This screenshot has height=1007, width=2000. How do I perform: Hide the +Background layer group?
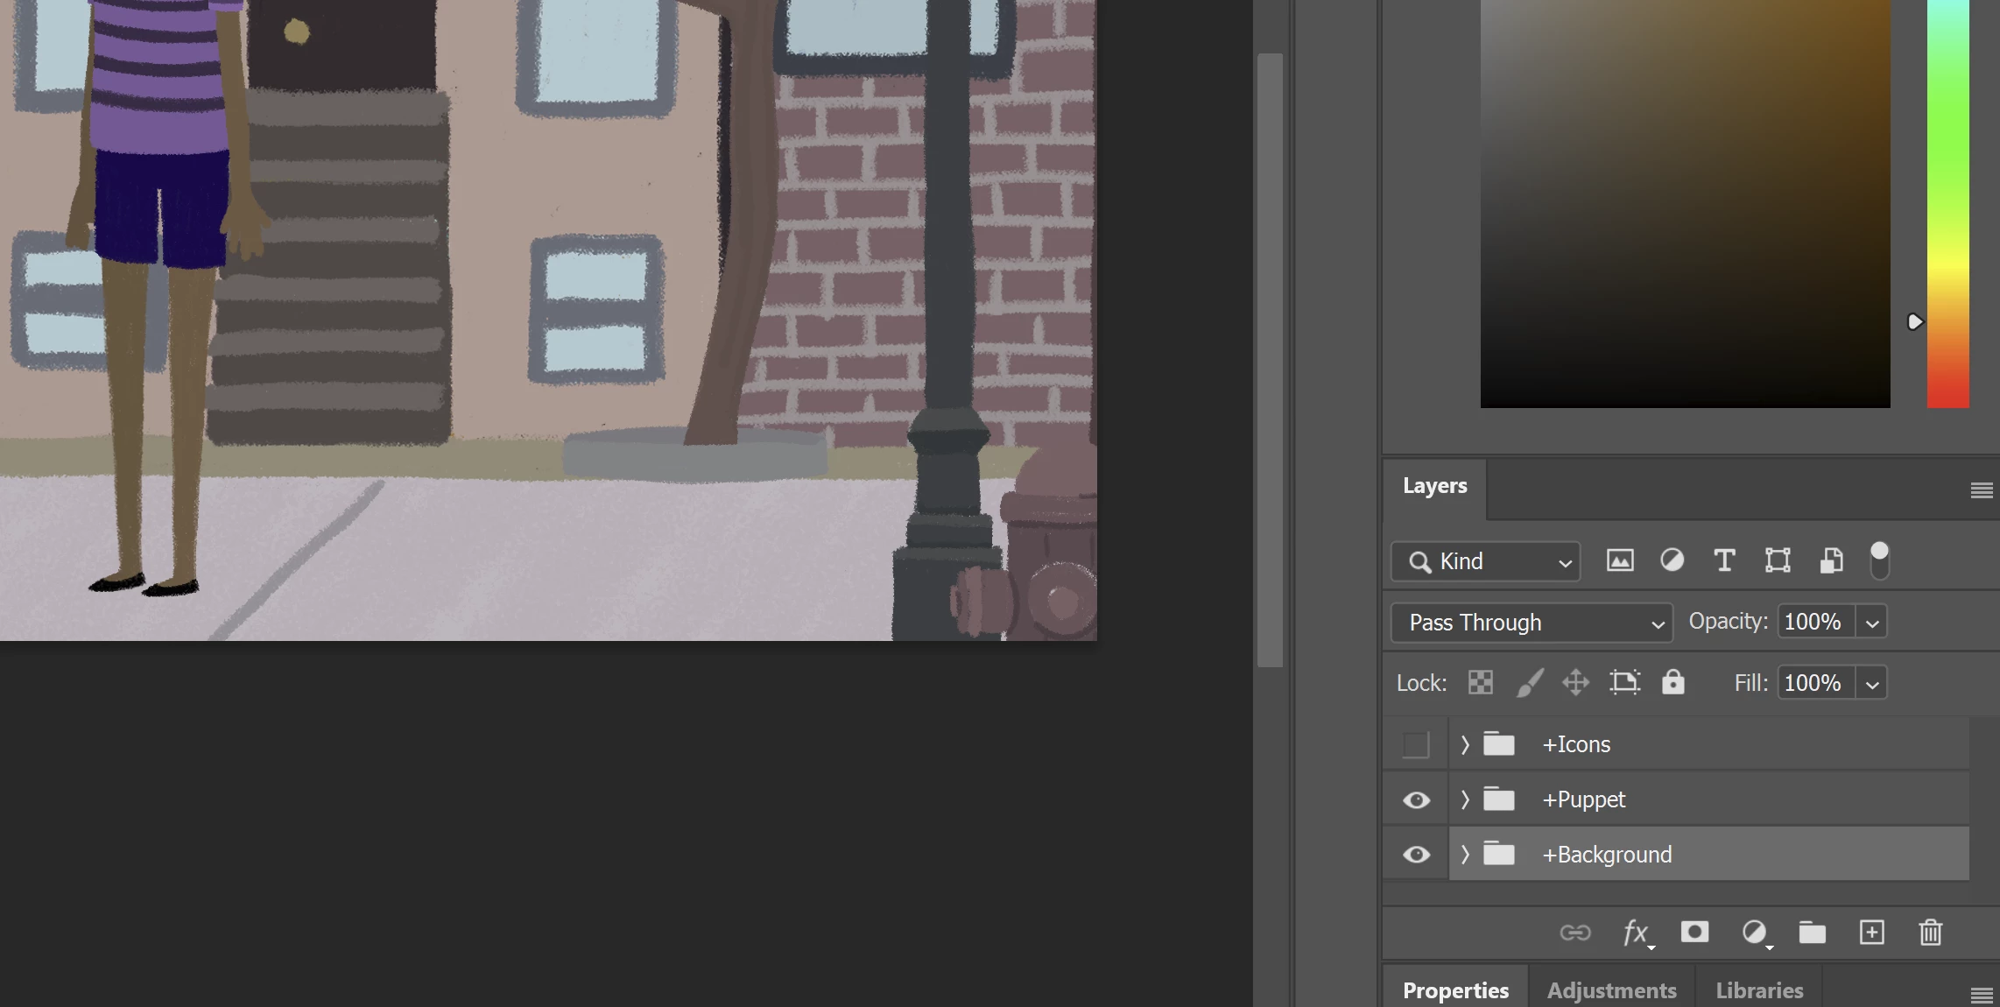1416,855
